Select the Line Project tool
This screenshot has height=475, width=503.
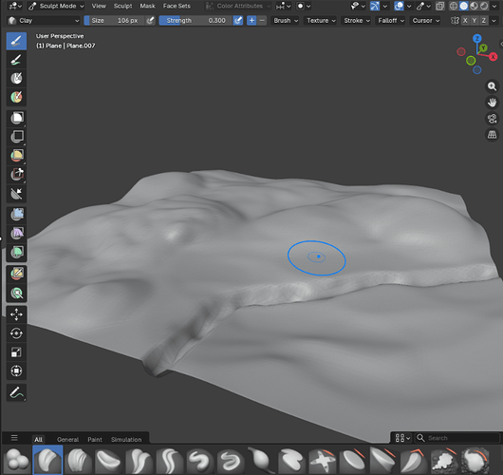click(16, 194)
